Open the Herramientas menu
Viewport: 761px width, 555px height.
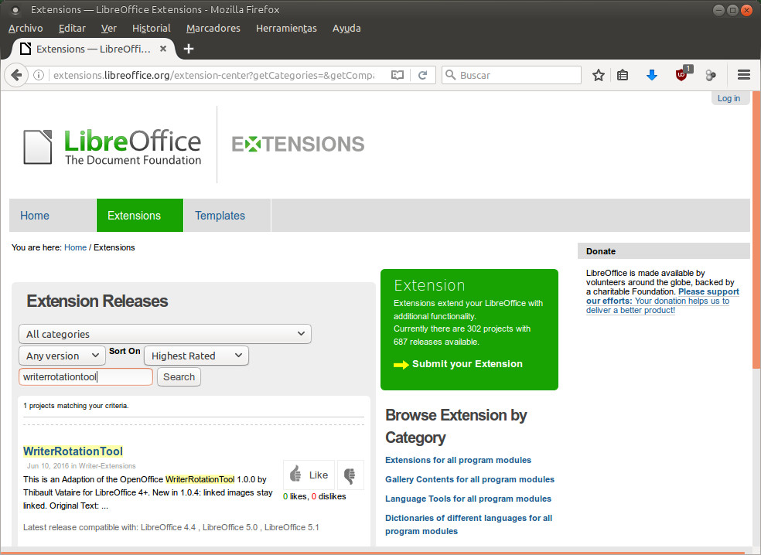tap(286, 28)
